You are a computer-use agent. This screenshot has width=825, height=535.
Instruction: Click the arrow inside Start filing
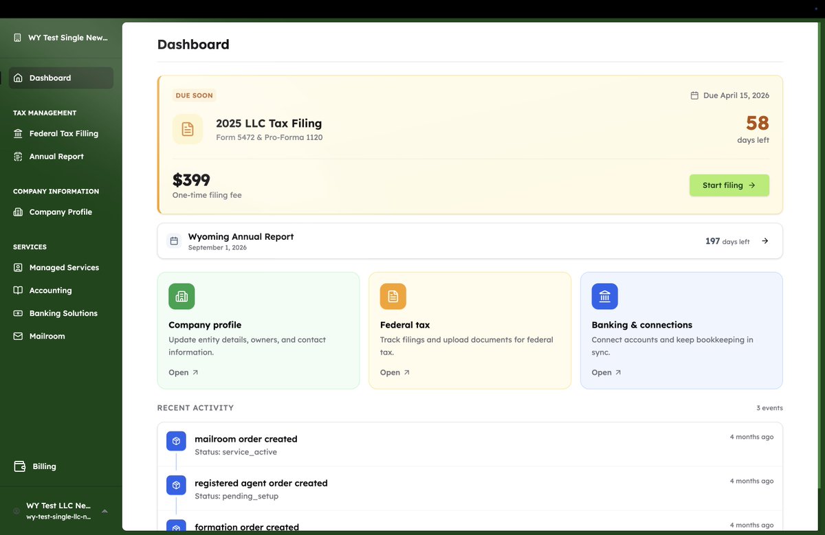(751, 185)
